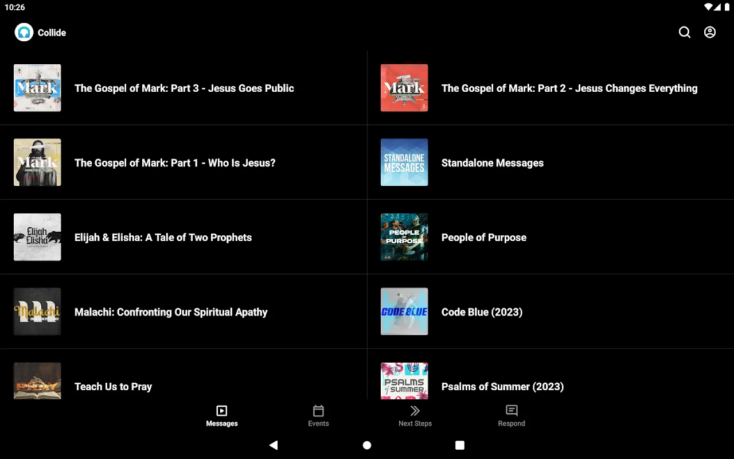Open the Respond tab
This screenshot has width=734, height=459.
coord(512,416)
